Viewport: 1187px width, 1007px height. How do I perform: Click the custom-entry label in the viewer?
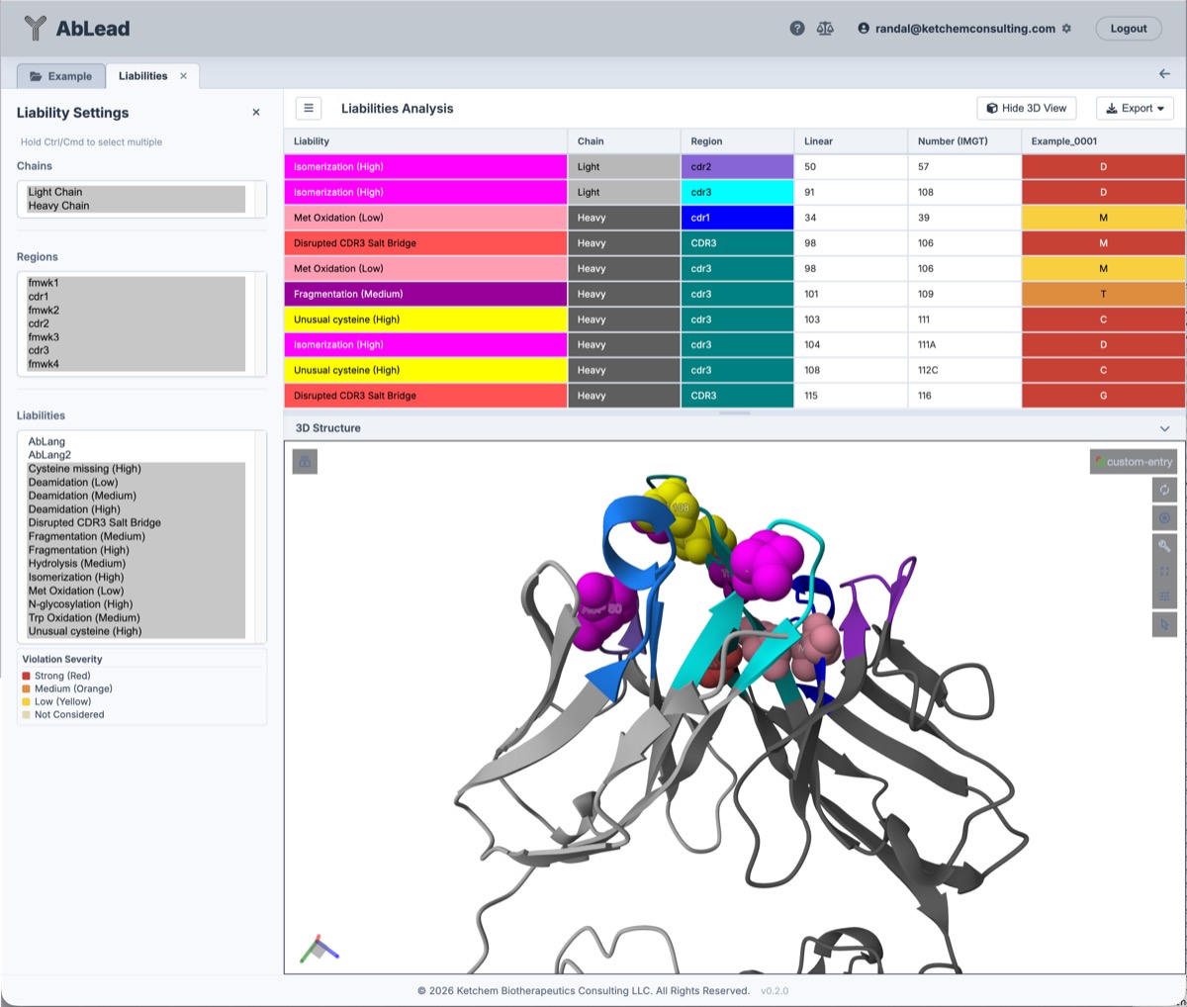click(1134, 461)
